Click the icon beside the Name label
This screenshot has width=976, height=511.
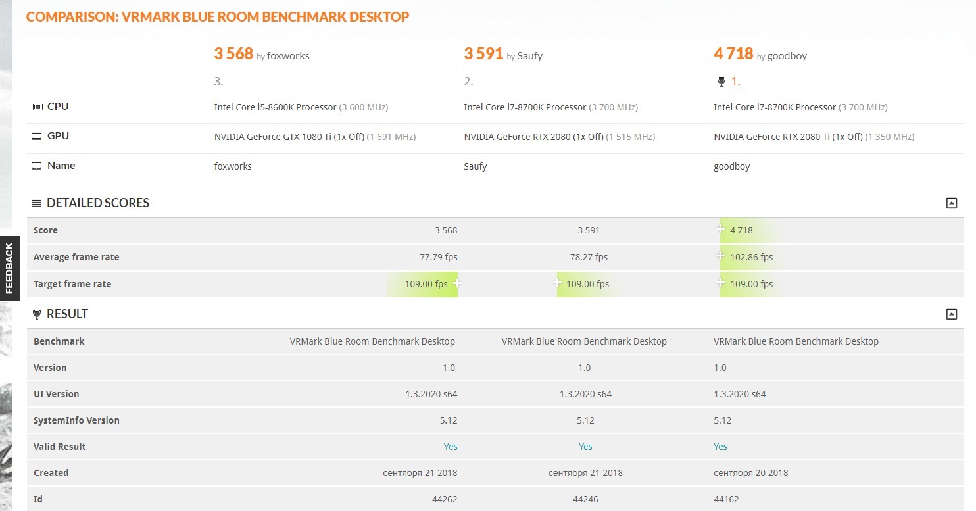click(37, 166)
